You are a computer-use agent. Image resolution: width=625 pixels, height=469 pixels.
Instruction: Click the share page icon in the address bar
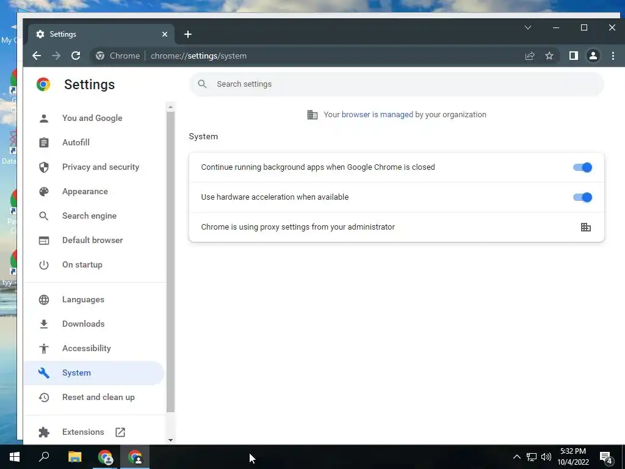click(530, 56)
